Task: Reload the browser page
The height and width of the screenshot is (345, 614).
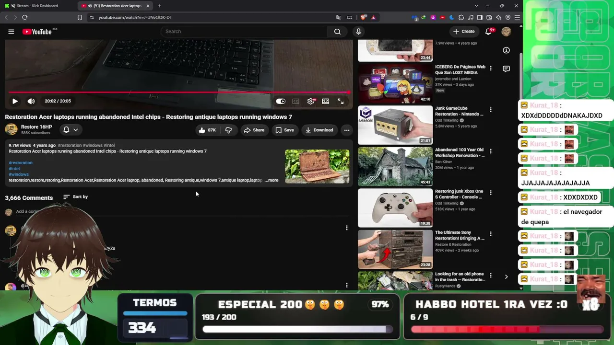Action: (x=25, y=17)
